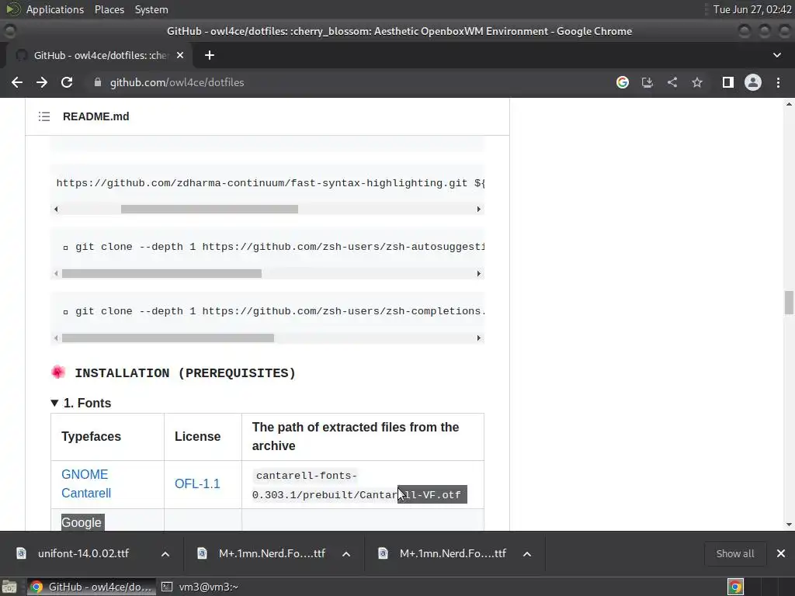Click the License column header
The width and height of the screenshot is (795, 596).
tap(197, 436)
